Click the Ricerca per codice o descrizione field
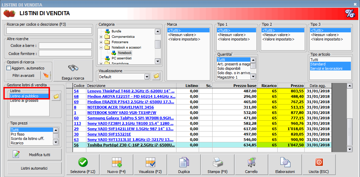The width and height of the screenshot is (360, 177). (49, 30)
